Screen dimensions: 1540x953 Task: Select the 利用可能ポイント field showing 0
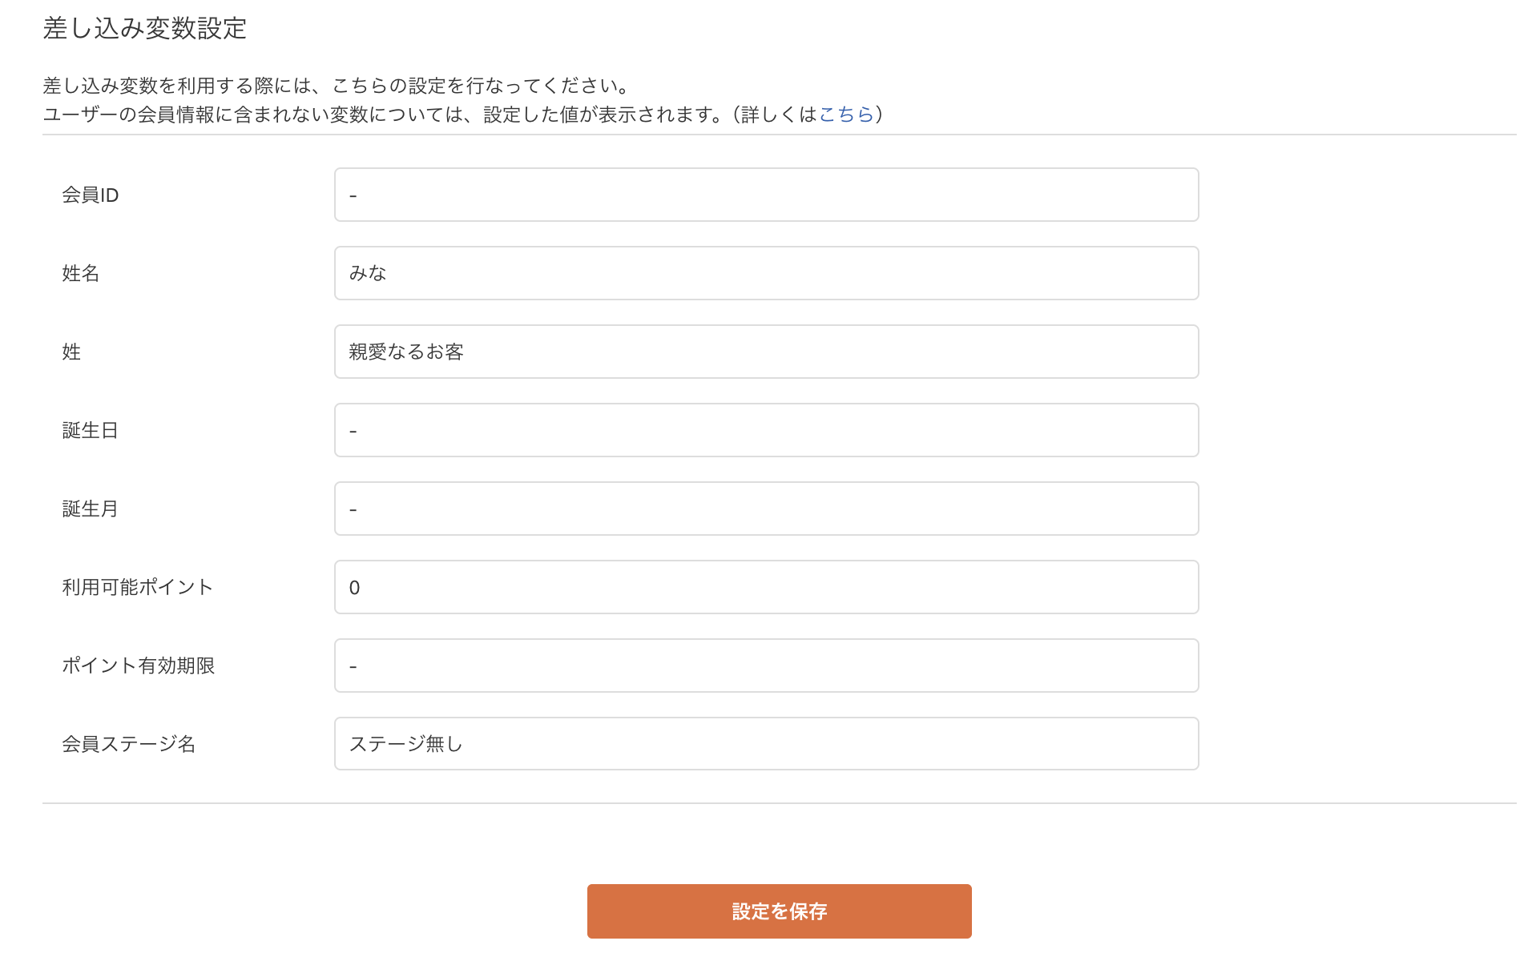pyautogui.click(x=766, y=587)
